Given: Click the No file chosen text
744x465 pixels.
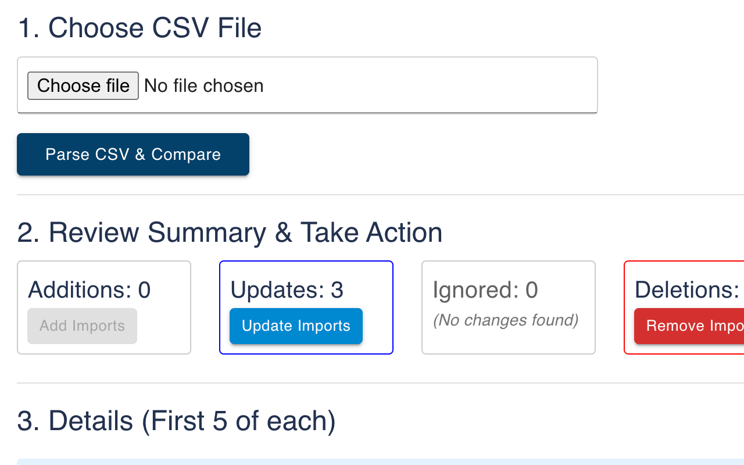Looking at the screenshot, I should click(204, 85).
